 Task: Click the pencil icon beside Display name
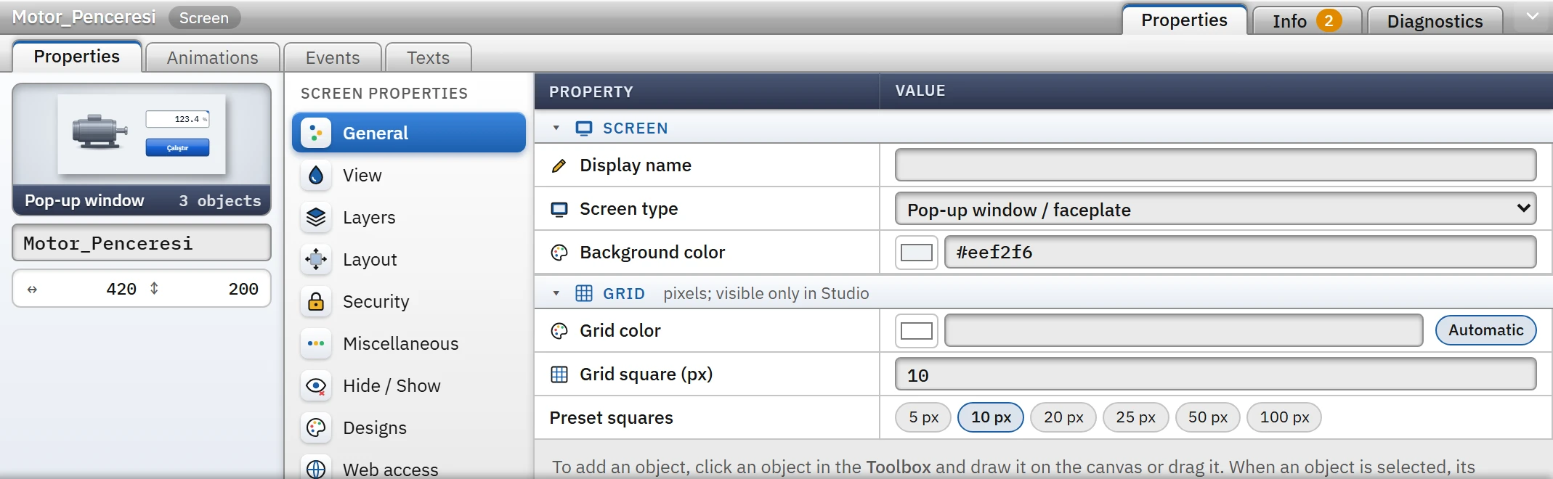[559, 165]
